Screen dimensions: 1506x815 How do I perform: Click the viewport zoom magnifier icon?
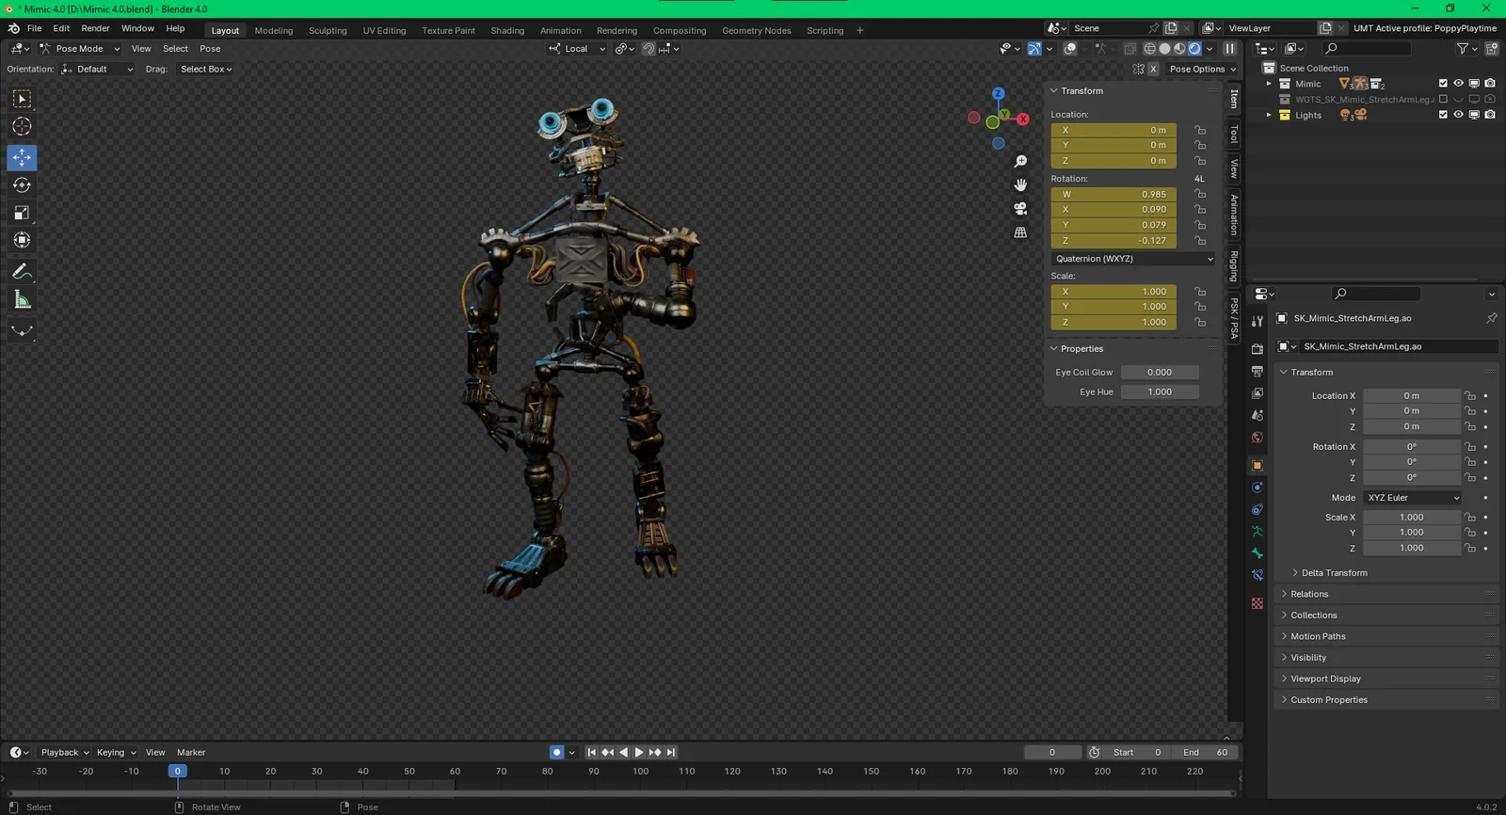1020,162
